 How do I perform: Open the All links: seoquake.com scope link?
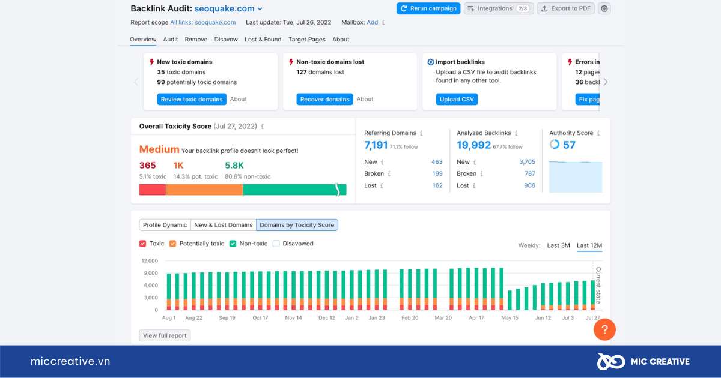click(203, 22)
